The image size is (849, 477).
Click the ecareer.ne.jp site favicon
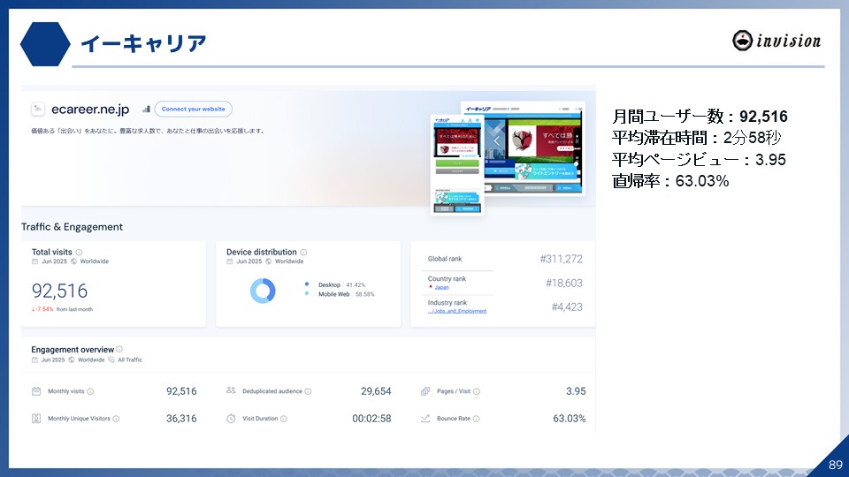(x=38, y=110)
